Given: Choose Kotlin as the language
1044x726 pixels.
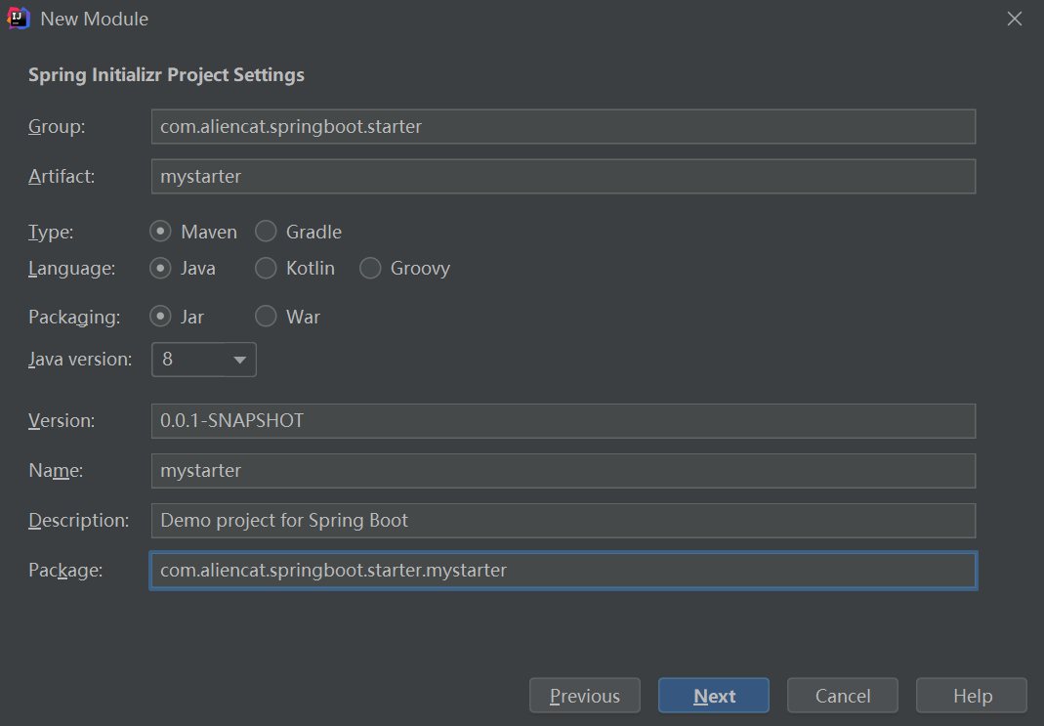Looking at the screenshot, I should click(266, 268).
